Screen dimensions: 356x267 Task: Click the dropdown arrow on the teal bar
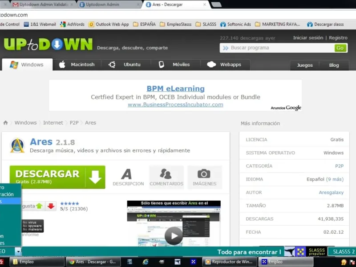click(18, 251)
